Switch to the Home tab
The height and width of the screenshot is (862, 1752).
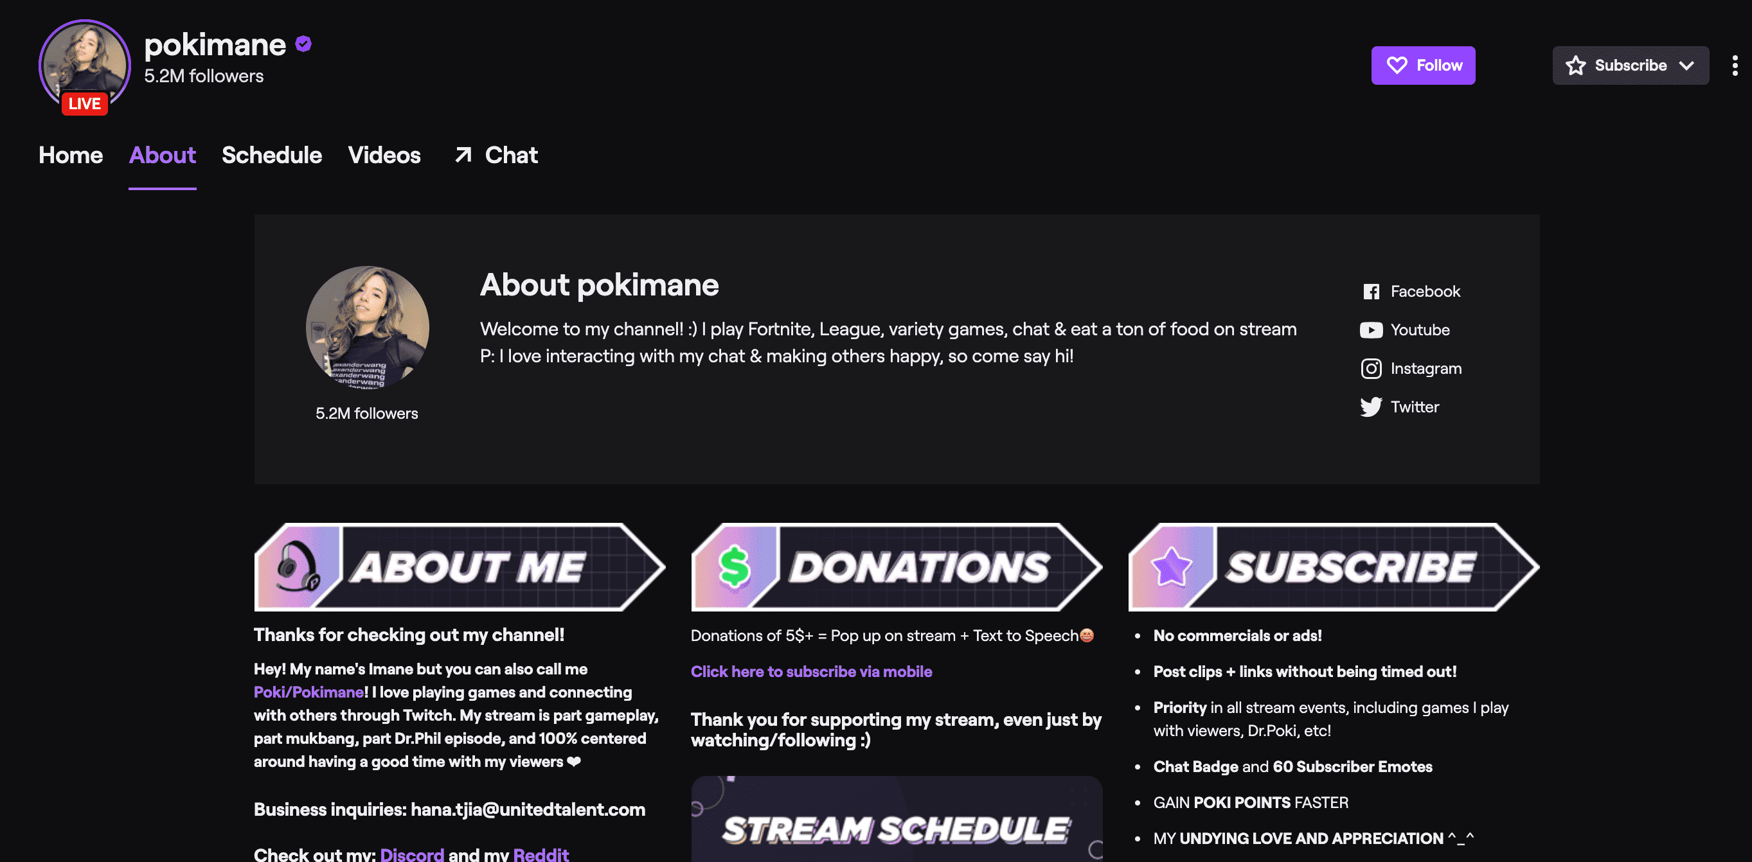pos(71,155)
